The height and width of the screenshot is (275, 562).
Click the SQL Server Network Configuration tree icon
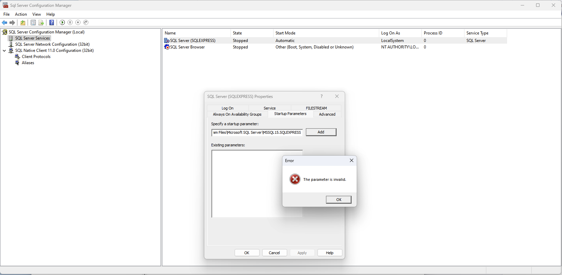tap(11, 44)
